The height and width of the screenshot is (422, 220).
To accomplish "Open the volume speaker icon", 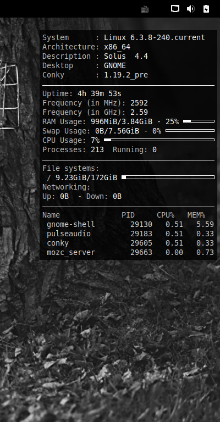I will (x=191, y=9).
